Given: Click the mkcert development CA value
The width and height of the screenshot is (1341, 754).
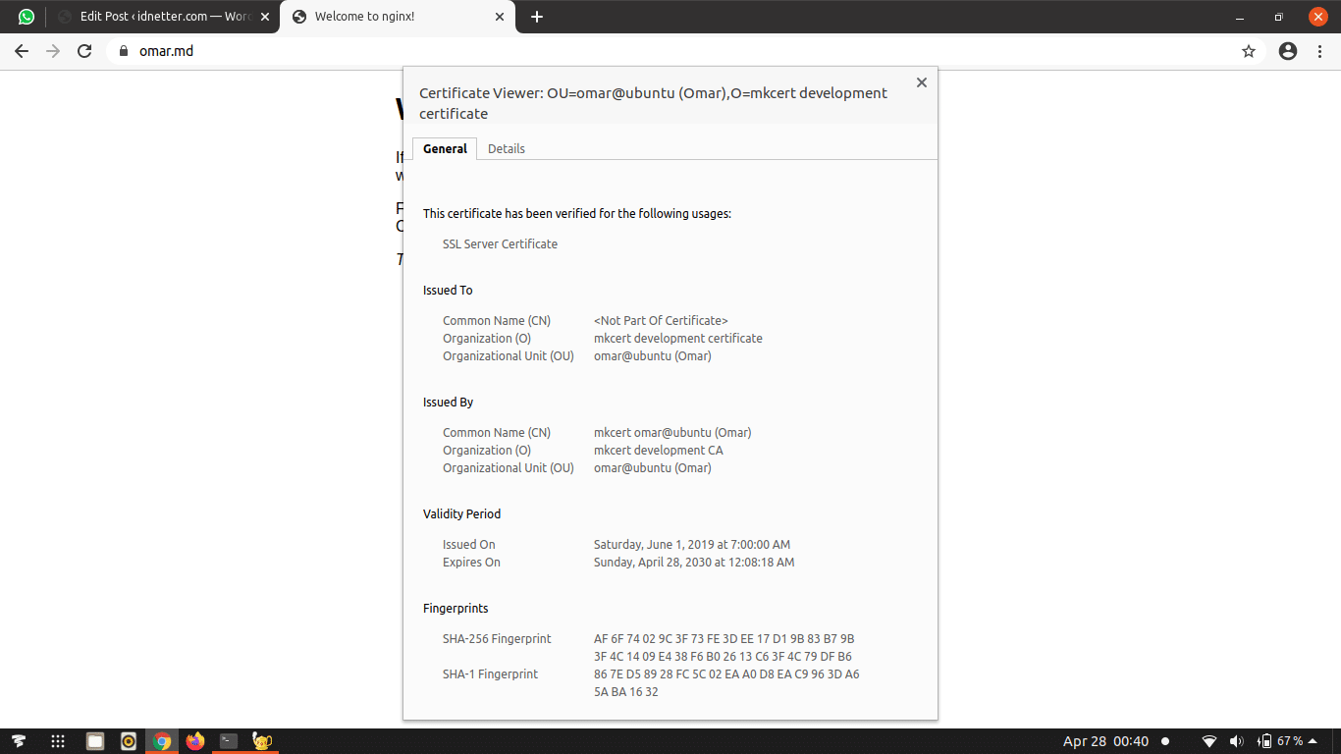Looking at the screenshot, I should (659, 450).
